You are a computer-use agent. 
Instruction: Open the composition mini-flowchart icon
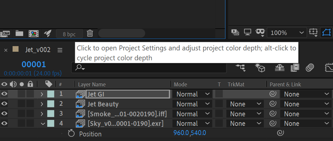tap(241, 68)
